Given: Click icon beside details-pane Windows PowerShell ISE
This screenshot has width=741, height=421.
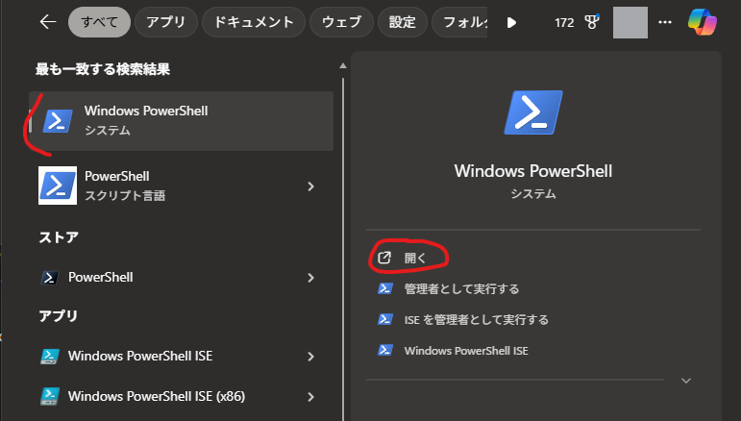Looking at the screenshot, I should pyautogui.click(x=385, y=350).
